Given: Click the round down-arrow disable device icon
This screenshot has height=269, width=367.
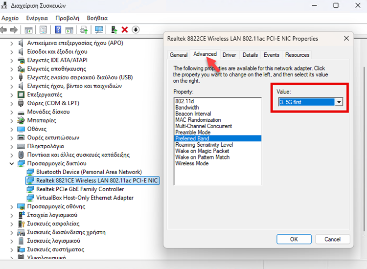Looking at the screenshot, I should tap(136, 30).
